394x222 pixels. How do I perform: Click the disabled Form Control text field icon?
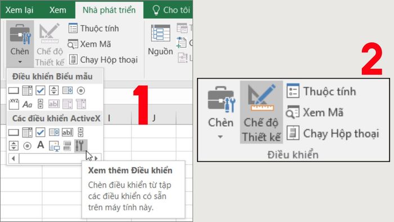[54, 104]
